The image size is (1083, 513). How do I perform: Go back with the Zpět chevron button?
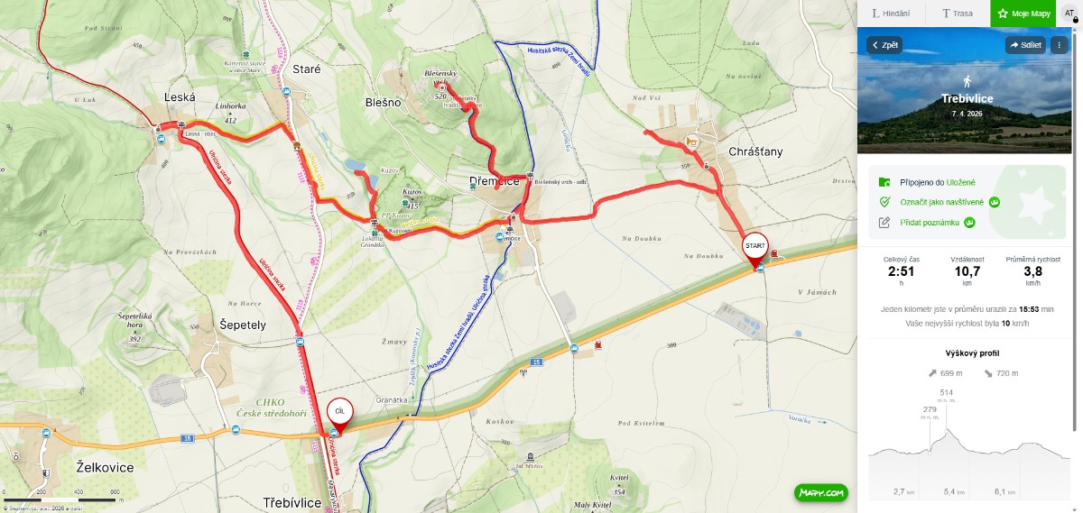[884, 44]
